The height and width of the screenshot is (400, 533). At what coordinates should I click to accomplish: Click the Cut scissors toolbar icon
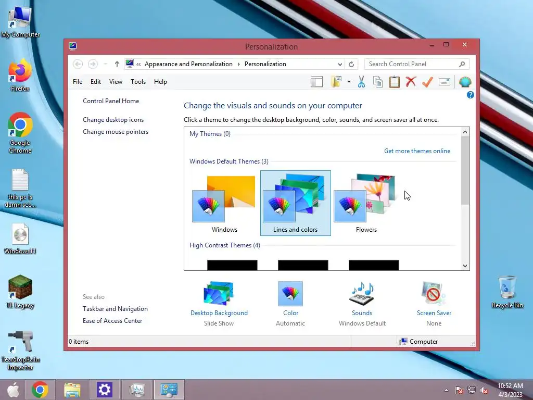pyautogui.click(x=361, y=82)
